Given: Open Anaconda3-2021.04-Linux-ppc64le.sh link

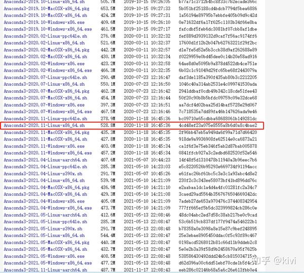Looking at the screenshot, I should click(x=46, y=167).
